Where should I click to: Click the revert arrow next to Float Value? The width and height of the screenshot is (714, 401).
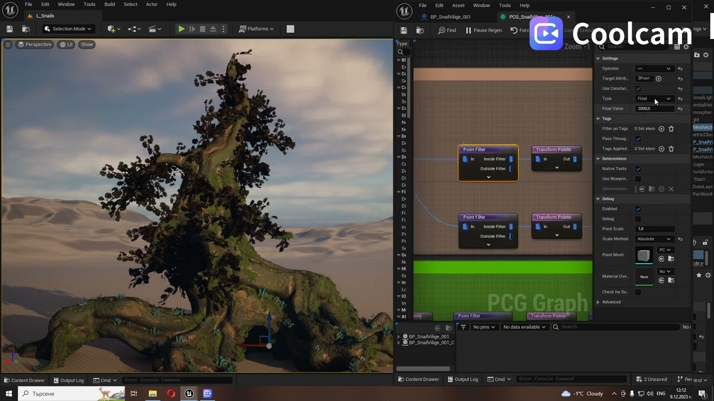coord(680,108)
